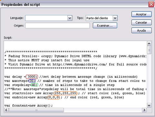Open the Ayuda help button
The width and height of the screenshot is (155, 117).
pyautogui.click(x=141, y=31)
